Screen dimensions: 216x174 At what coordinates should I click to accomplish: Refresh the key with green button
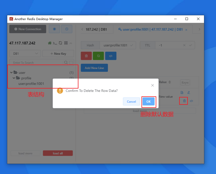point(98,56)
